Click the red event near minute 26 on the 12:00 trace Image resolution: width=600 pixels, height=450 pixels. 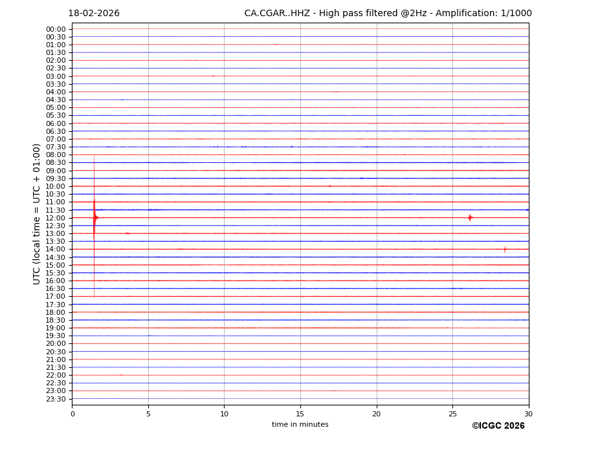click(x=470, y=218)
